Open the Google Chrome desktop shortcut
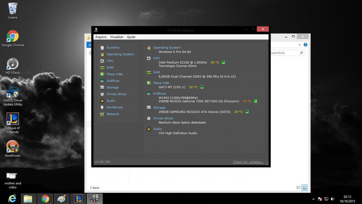The height and width of the screenshot is (204, 362). click(x=13, y=39)
